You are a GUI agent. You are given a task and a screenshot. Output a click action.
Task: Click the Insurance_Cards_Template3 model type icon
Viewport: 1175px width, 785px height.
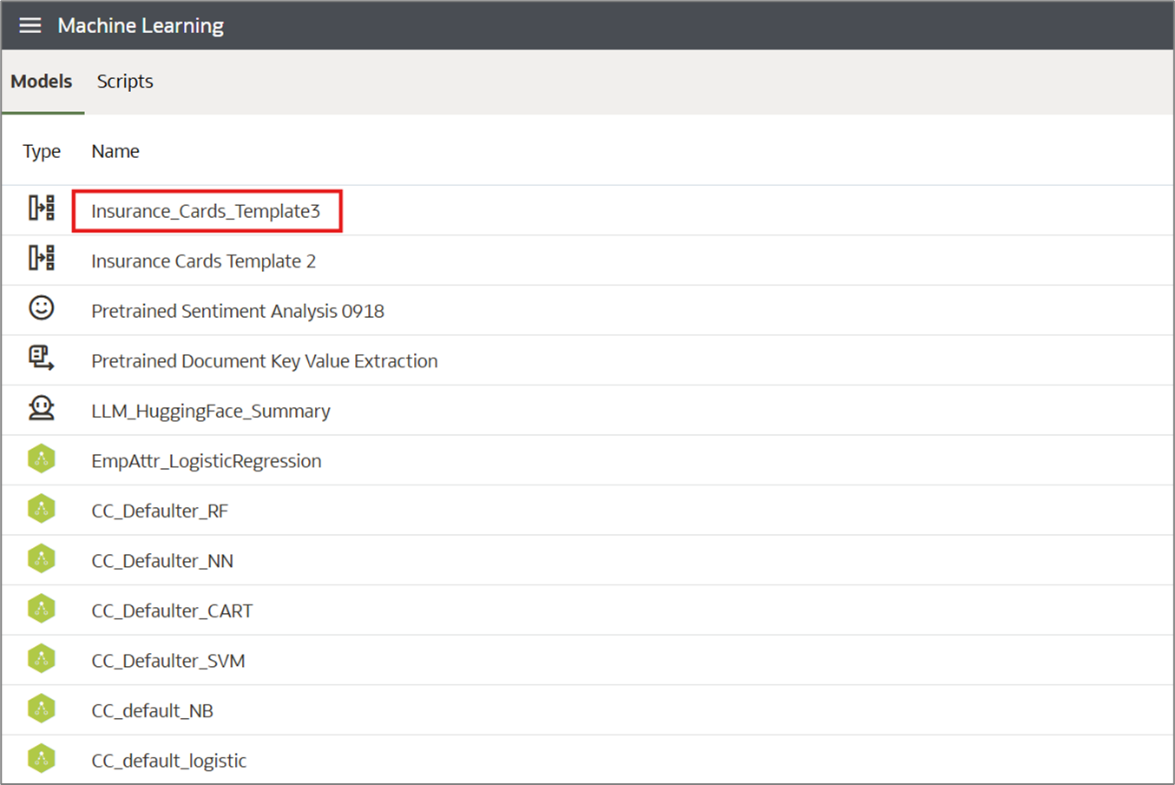(x=41, y=208)
